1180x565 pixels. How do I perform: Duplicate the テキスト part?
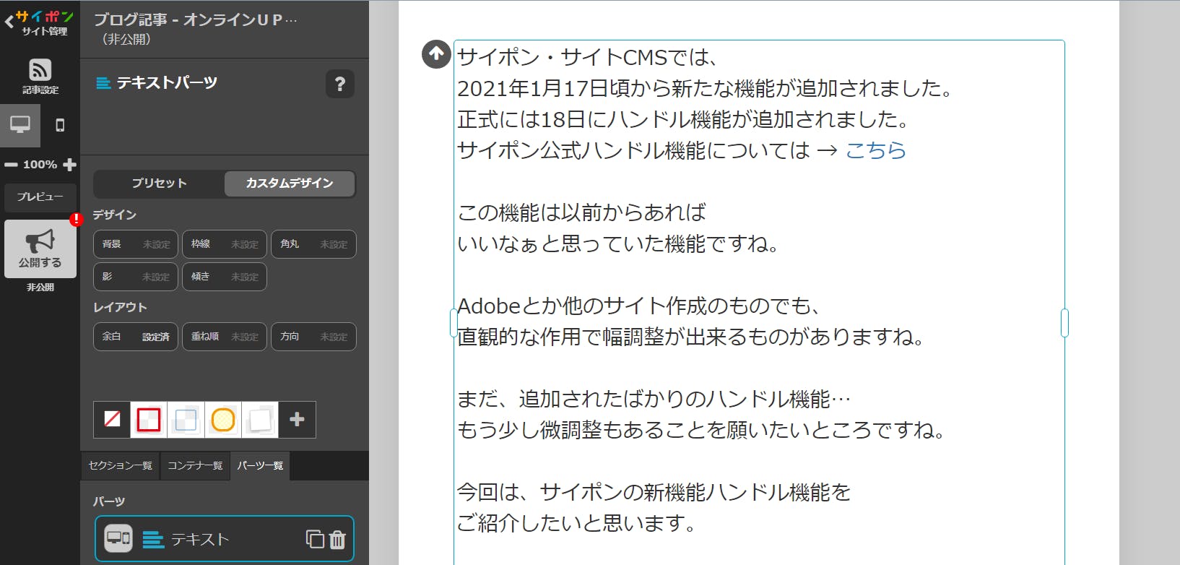[x=315, y=539]
